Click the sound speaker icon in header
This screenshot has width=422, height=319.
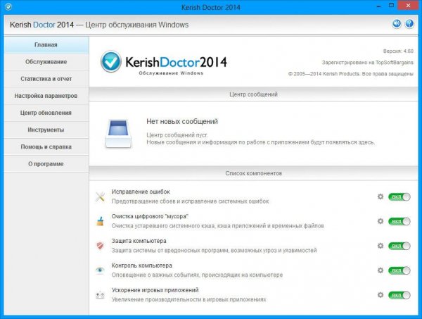point(397,24)
